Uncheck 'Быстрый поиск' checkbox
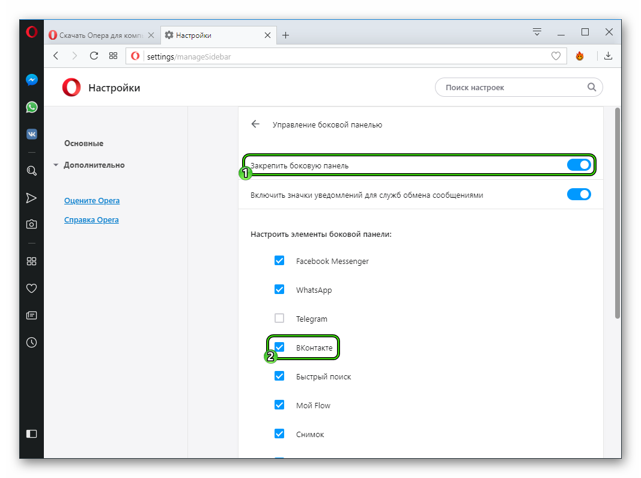The image size is (641, 478). pyautogui.click(x=279, y=376)
